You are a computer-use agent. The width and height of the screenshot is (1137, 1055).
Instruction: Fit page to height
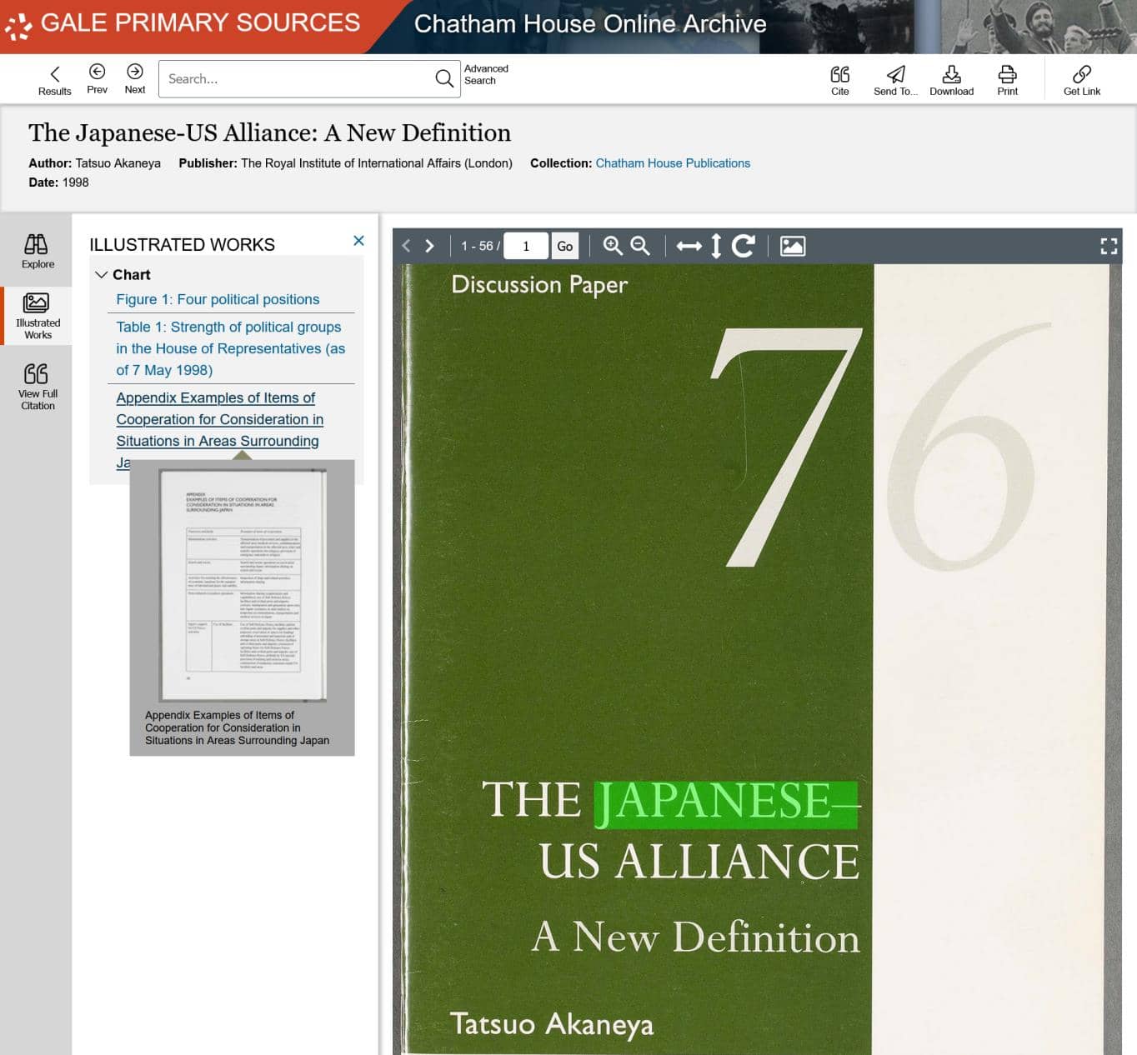[716, 246]
